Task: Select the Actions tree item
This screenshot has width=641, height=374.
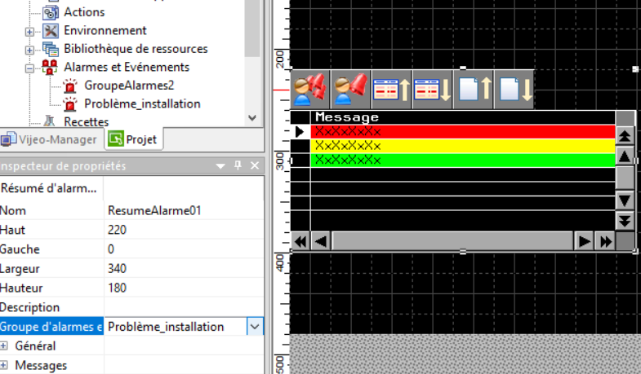Action: 84,12
